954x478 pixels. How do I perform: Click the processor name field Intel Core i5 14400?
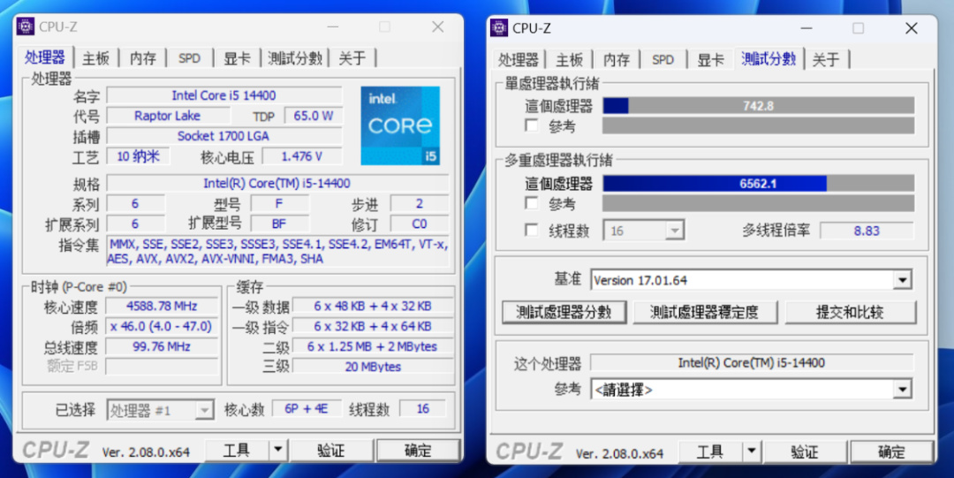pos(223,95)
